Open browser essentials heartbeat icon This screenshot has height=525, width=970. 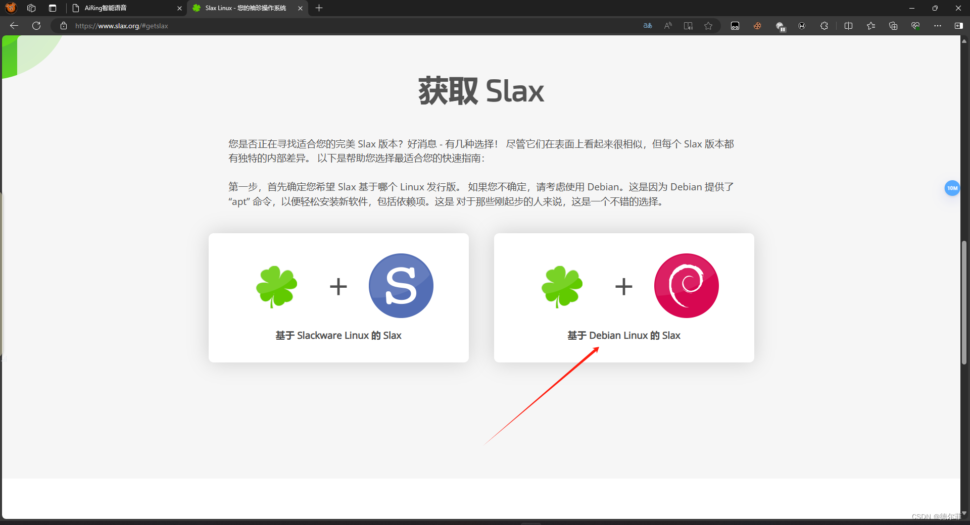915,26
